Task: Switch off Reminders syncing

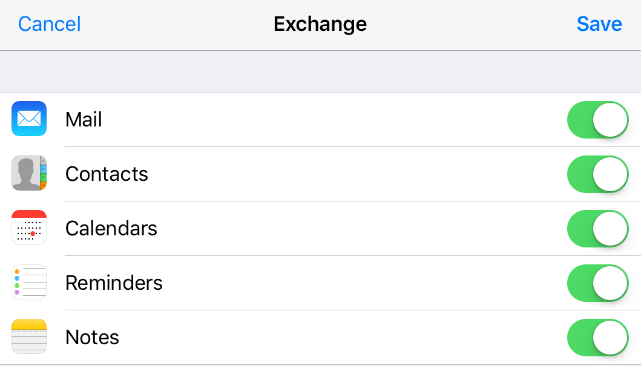Action: click(597, 283)
